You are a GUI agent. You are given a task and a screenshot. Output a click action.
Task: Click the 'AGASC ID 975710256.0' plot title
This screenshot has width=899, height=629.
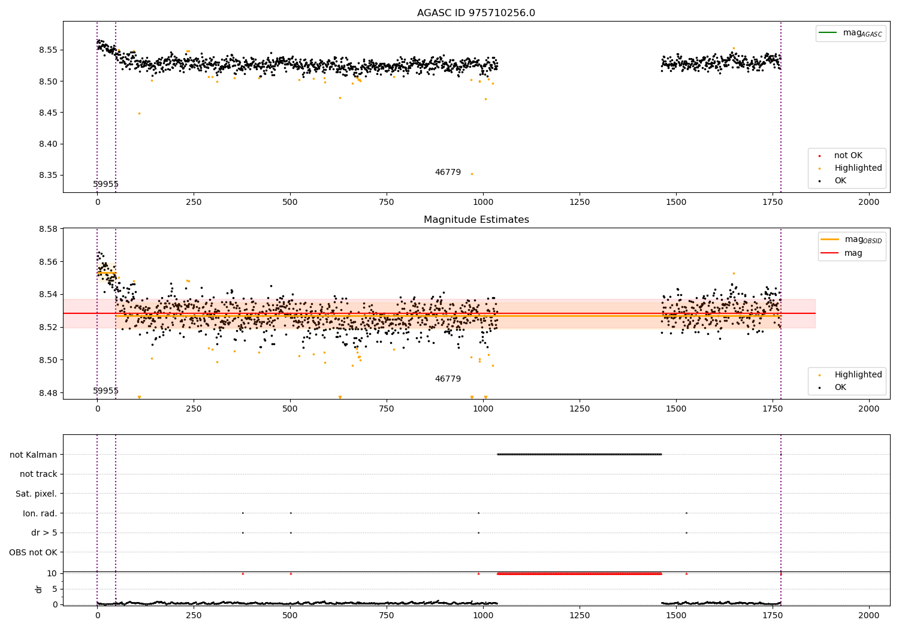pyautogui.click(x=476, y=13)
